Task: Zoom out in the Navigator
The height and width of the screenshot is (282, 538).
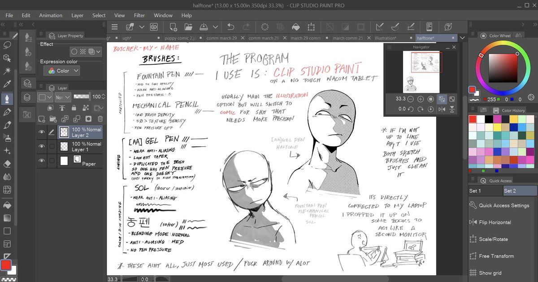Action: [x=412, y=99]
